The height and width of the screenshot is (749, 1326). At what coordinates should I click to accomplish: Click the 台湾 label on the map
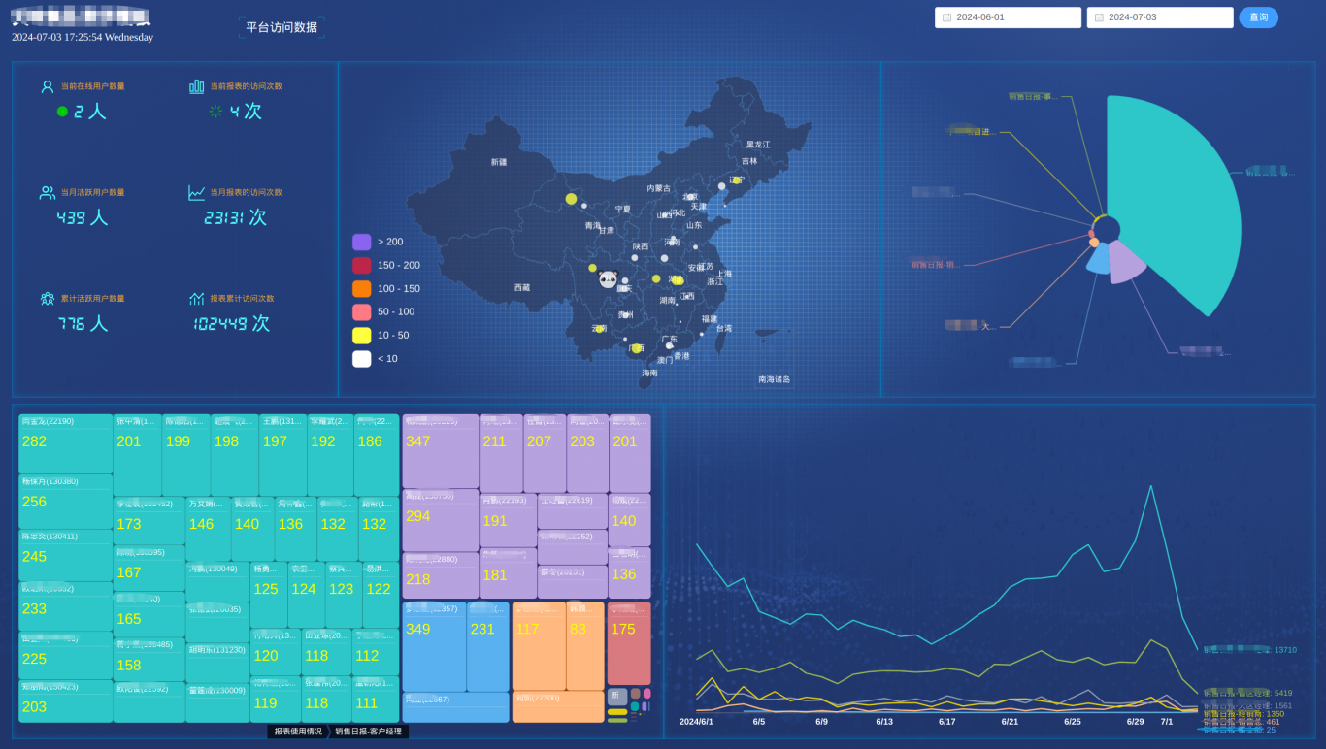point(724,328)
